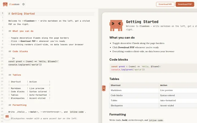Click the Download MD button
Screen dimensions: 197x123
(165, 4)
